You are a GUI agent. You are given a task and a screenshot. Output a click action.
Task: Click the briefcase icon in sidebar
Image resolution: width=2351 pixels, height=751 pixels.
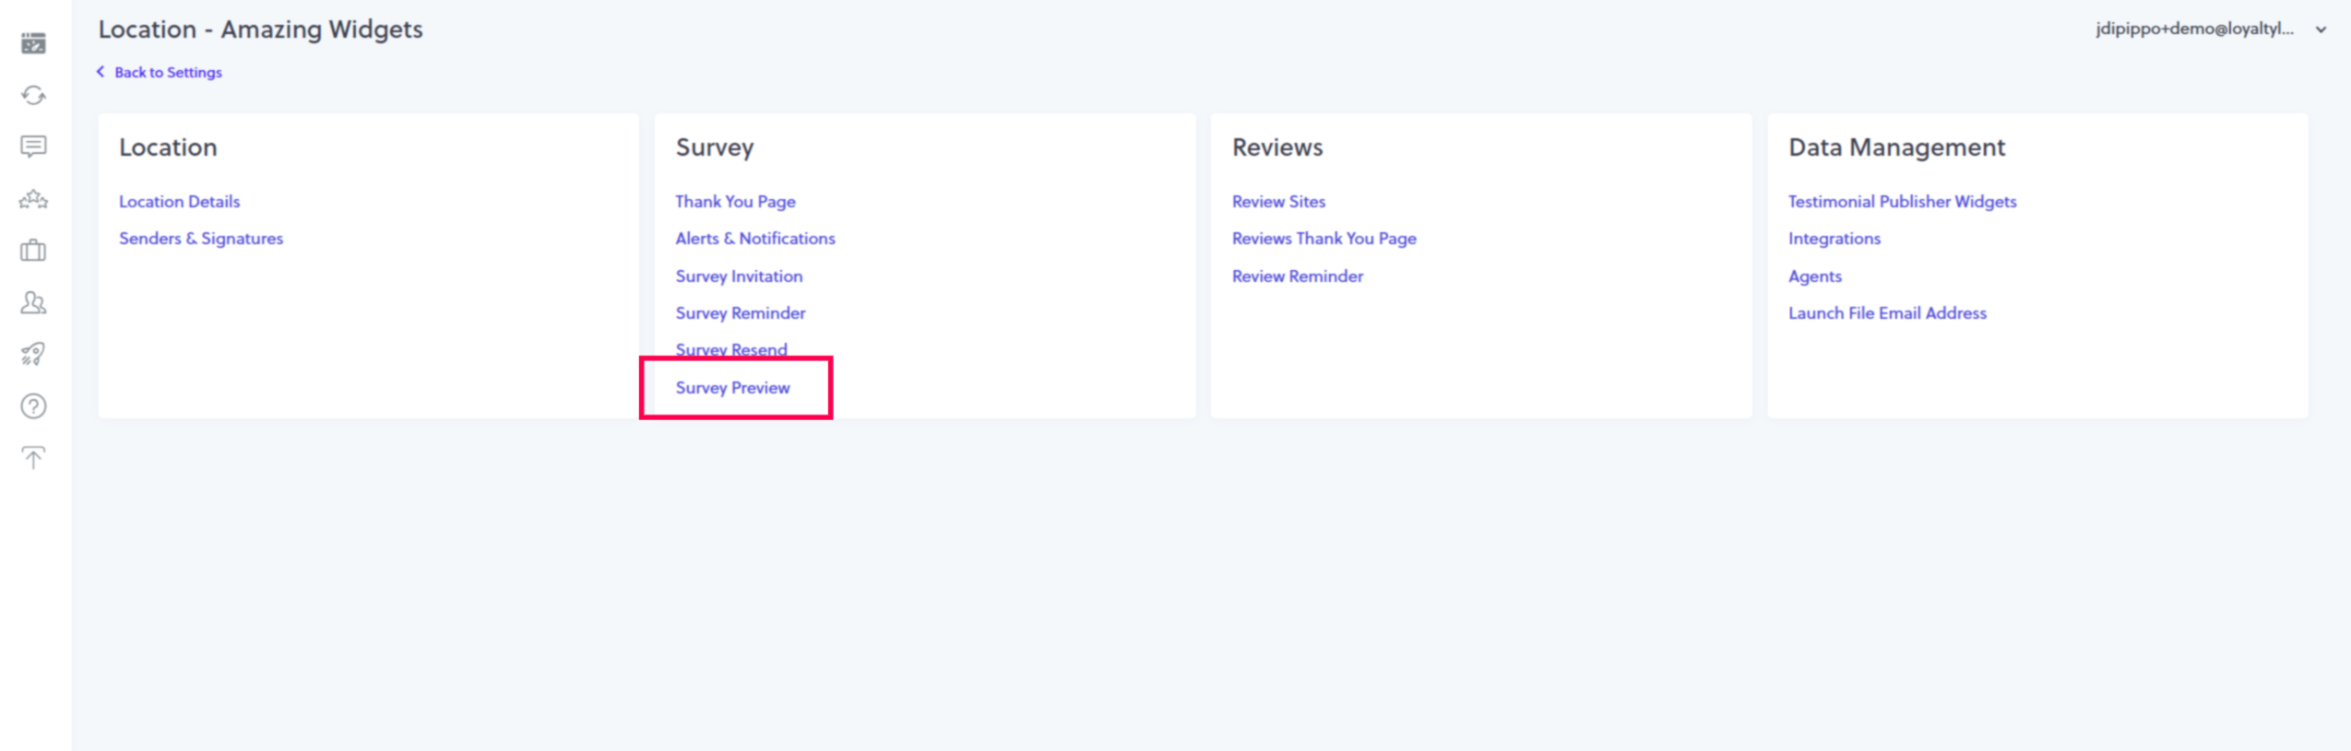point(33,251)
